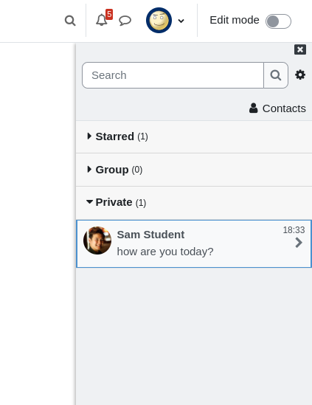Enable the Edit mode switch
312x405 pixels.
point(278,21)
